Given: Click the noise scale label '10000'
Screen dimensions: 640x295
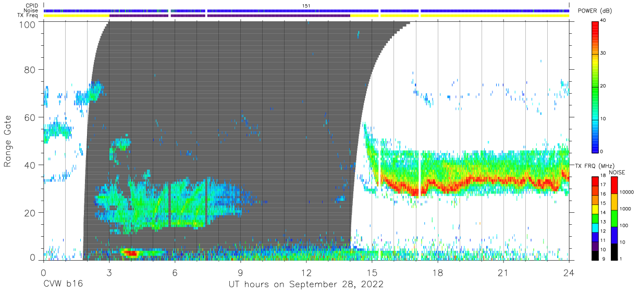Looking at the screenshot, I should pyautogui.click(x=628, y=191).
